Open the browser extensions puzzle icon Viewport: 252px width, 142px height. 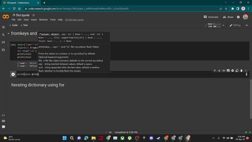click(233, 9)
